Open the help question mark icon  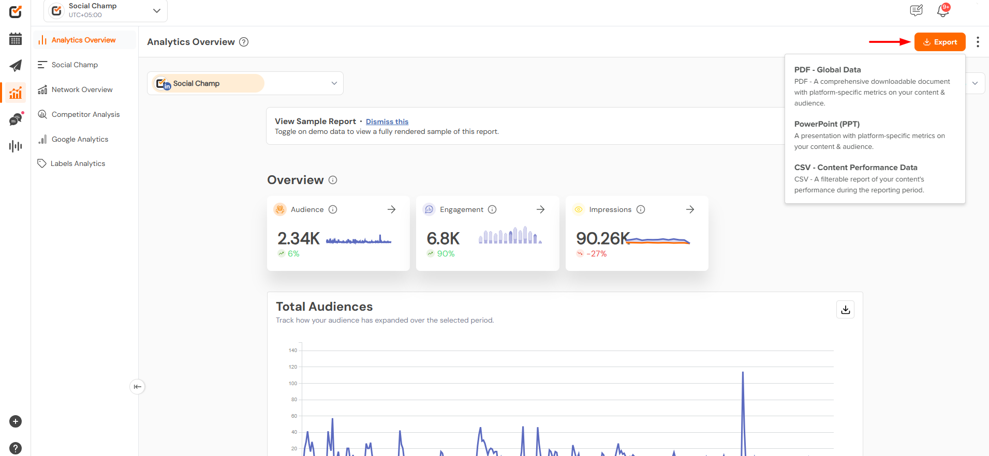point(16,448)
